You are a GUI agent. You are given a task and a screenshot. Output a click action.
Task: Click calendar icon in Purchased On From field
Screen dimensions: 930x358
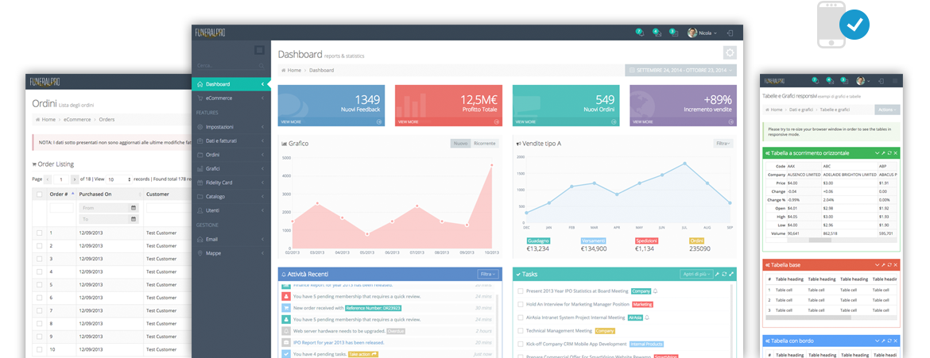pos(134,208)
